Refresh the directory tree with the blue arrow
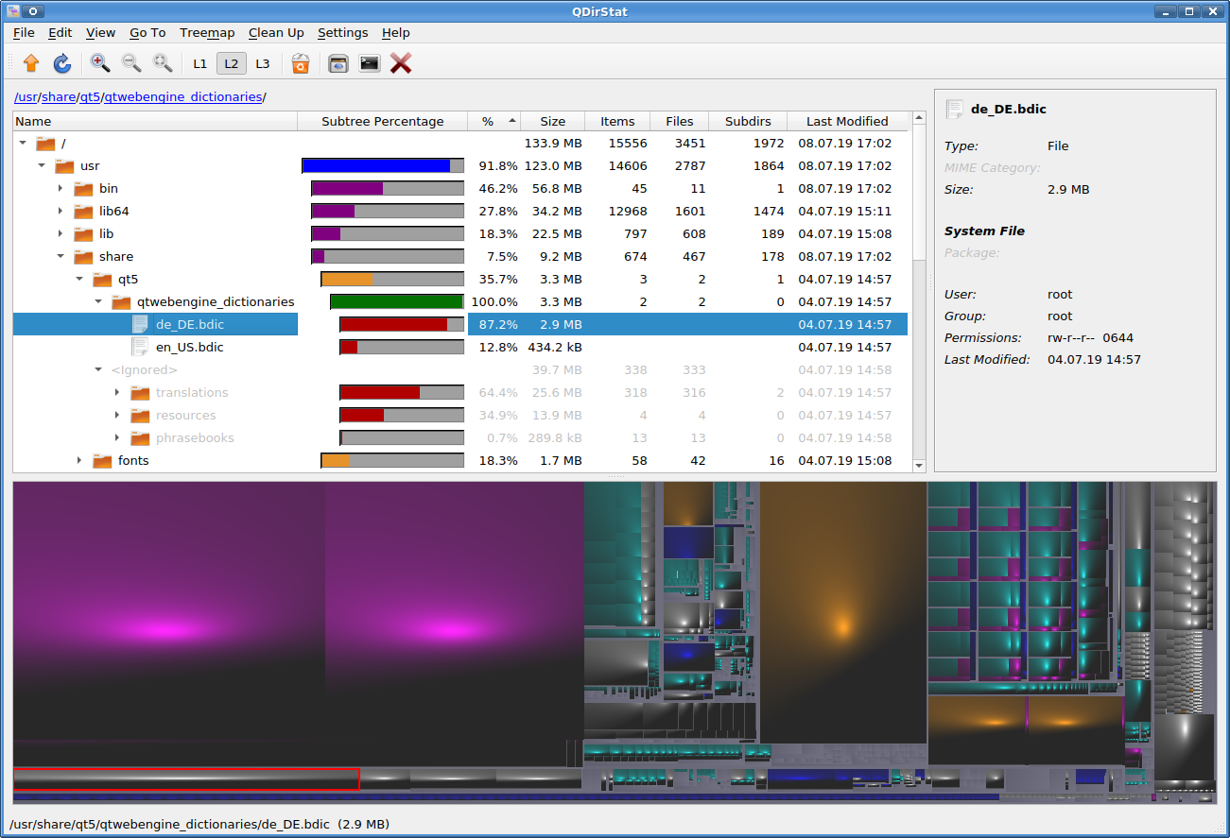The width and height of the screenshot is (1230, 838). (x=62, y=63)
